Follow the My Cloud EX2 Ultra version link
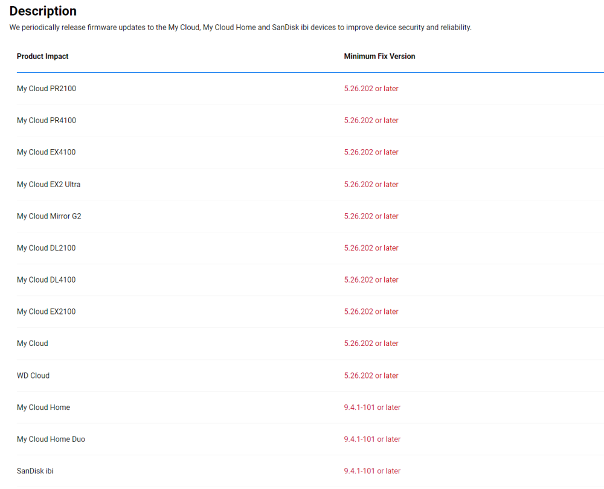This screenshot has width=604, height=489. click(371, 184)
